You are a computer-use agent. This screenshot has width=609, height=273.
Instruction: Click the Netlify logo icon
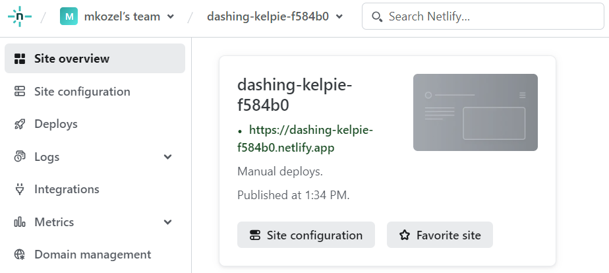(19, 16)
